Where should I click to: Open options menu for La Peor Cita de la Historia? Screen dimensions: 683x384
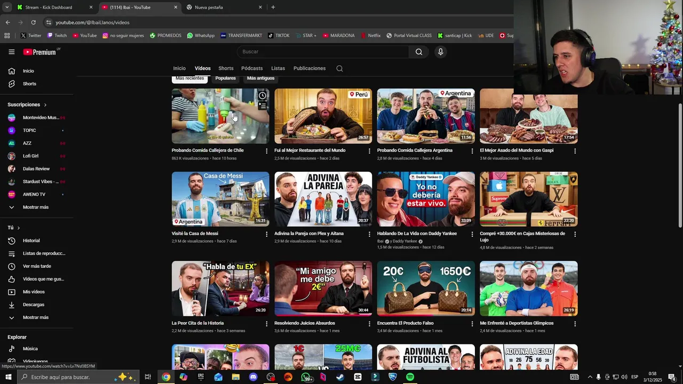(266, 324)
